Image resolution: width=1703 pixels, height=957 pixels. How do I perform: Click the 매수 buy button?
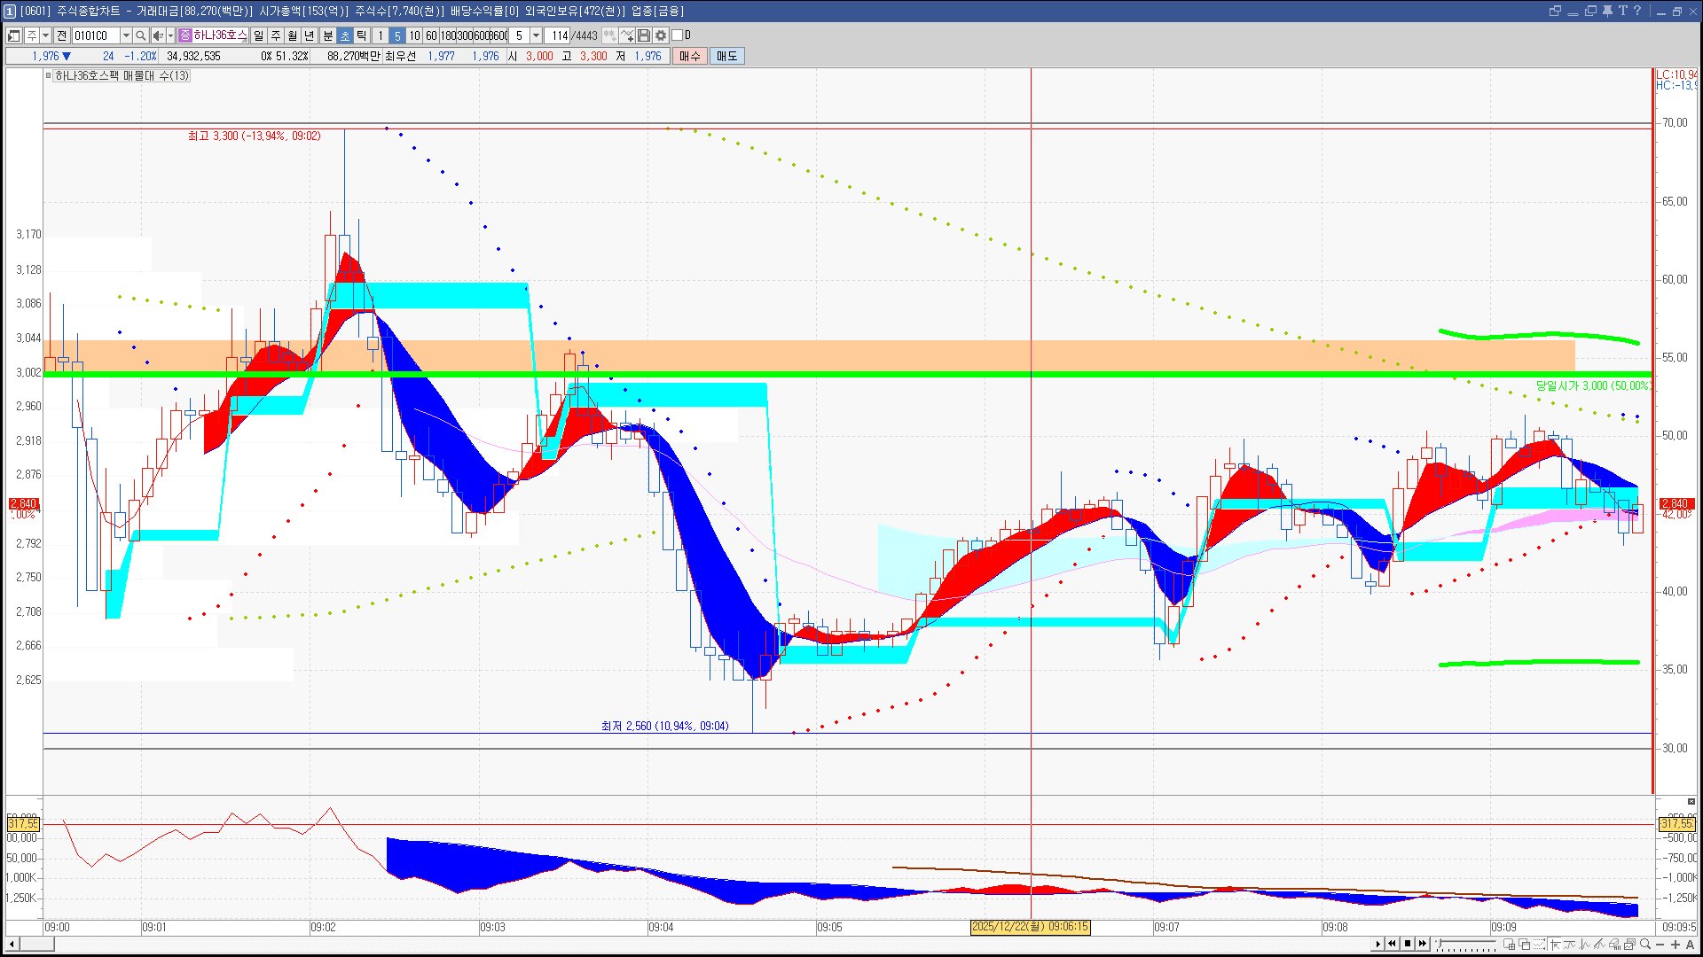pos(690,56)
